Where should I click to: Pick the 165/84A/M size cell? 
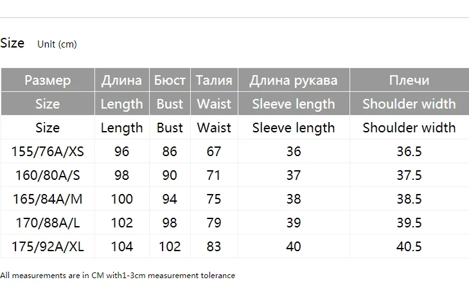coord(48,199)
